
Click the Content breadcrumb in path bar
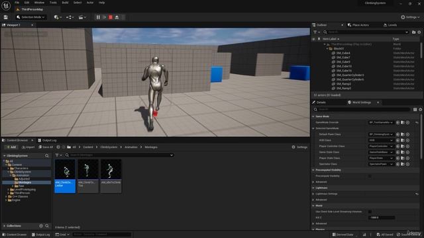click(88, 147)
